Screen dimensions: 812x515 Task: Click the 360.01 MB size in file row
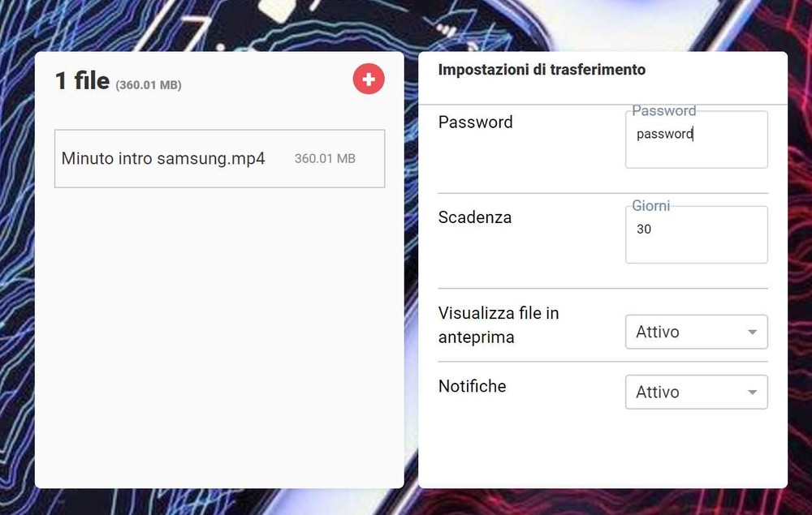coord(325,159)
